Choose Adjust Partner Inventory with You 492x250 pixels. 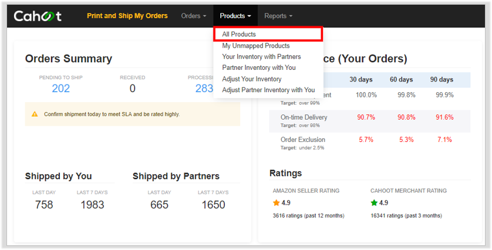268,90
